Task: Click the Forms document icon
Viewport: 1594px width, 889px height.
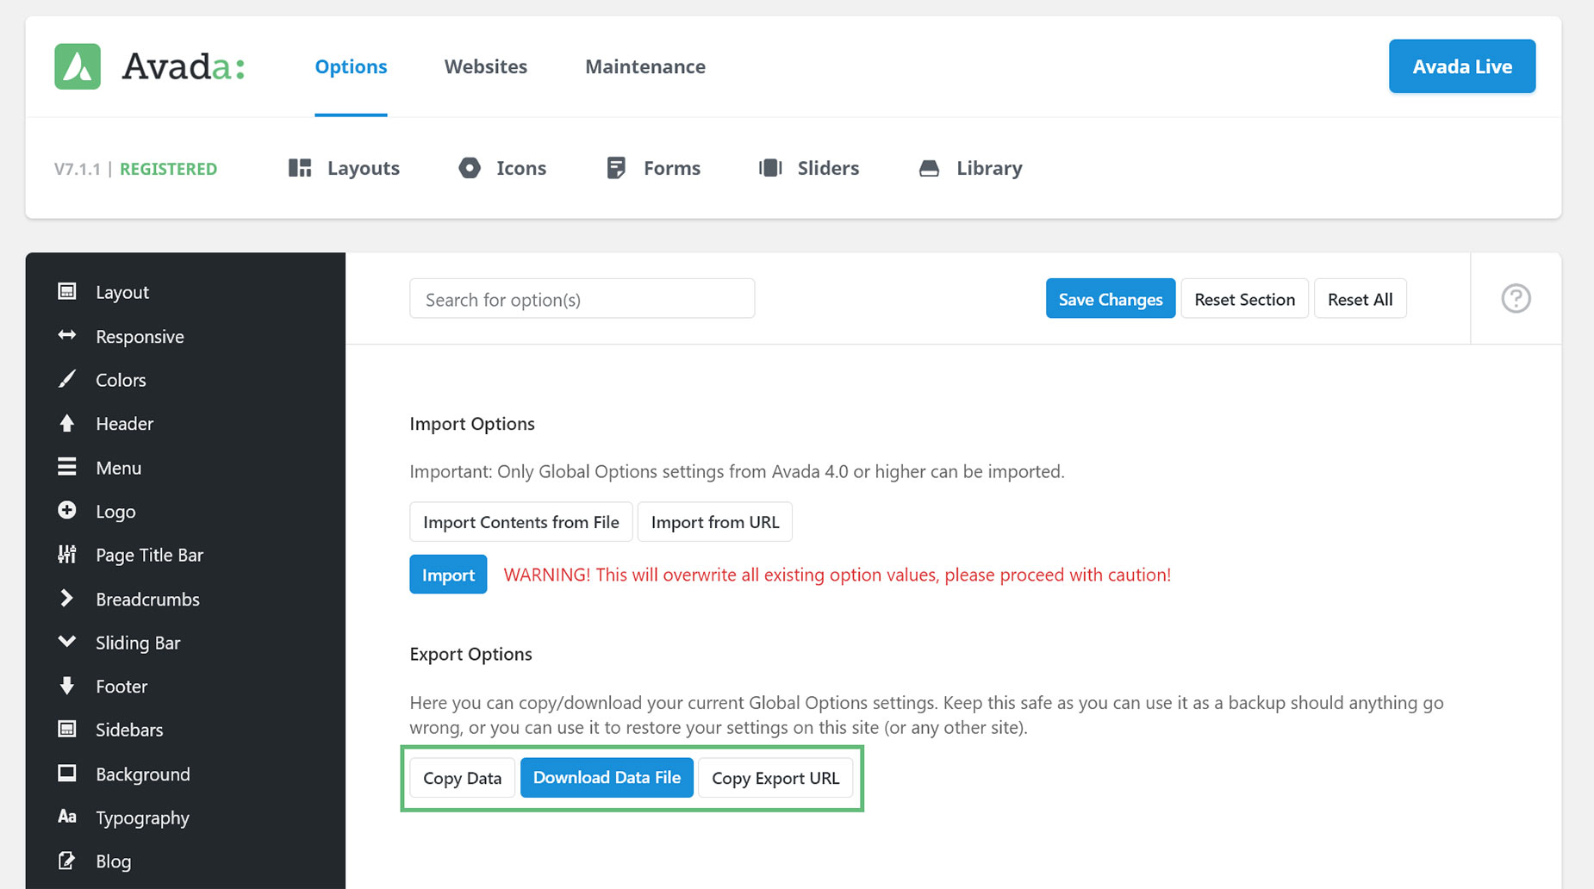Action: pos(616,168)
